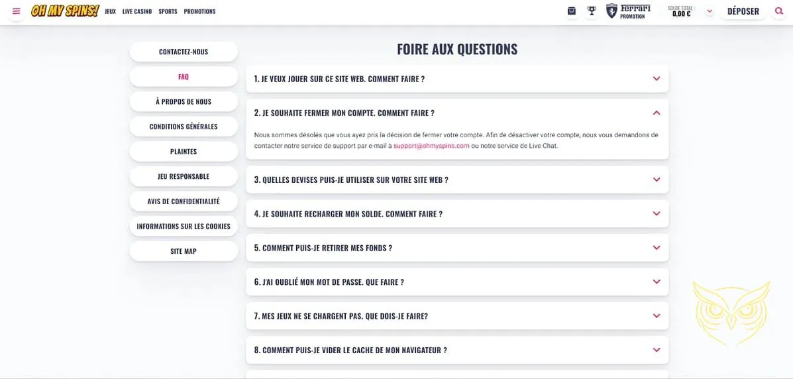Open Contactez-nous from the sidebar
This screenshot has height=379, width=793.
184,52
